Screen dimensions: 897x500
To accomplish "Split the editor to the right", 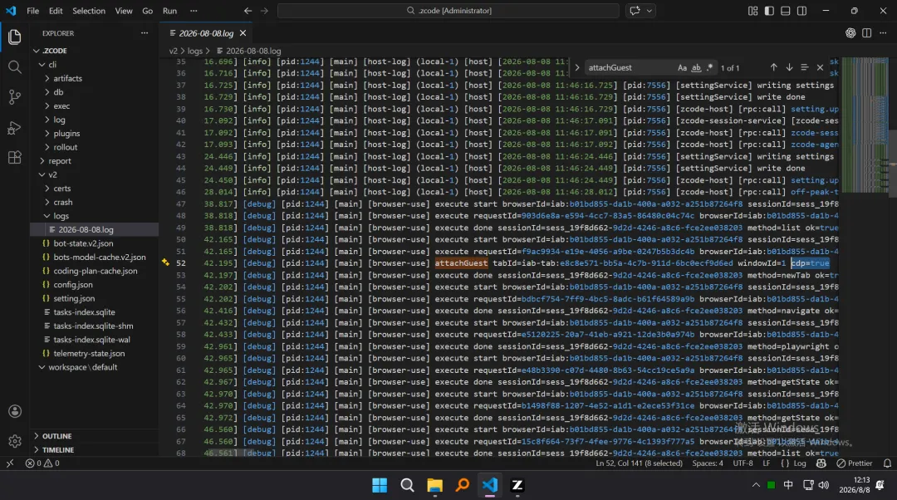I will point(866,33).
